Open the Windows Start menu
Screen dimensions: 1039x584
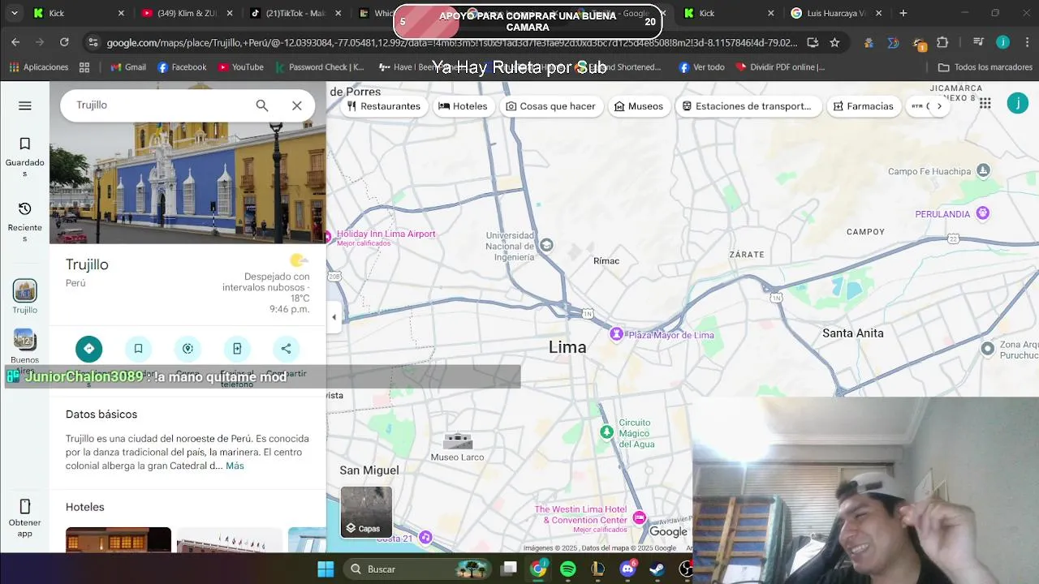[x=325, y=569]
